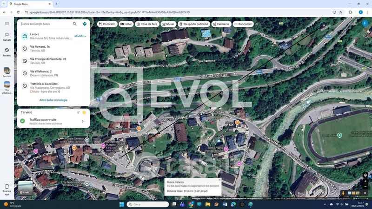Click the blue directions icon
Image resolution: width=372 pixels, height=209 pixels.
(85, 24)
